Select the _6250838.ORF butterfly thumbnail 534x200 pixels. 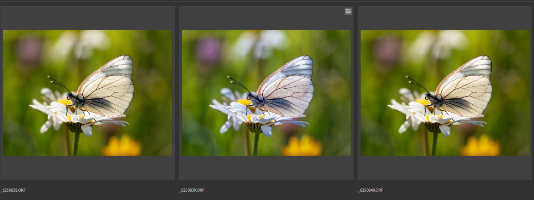[88, 93]
